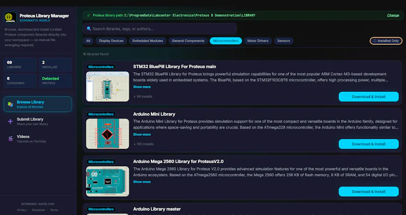Click the STM32 BluePill Library title

175,67
